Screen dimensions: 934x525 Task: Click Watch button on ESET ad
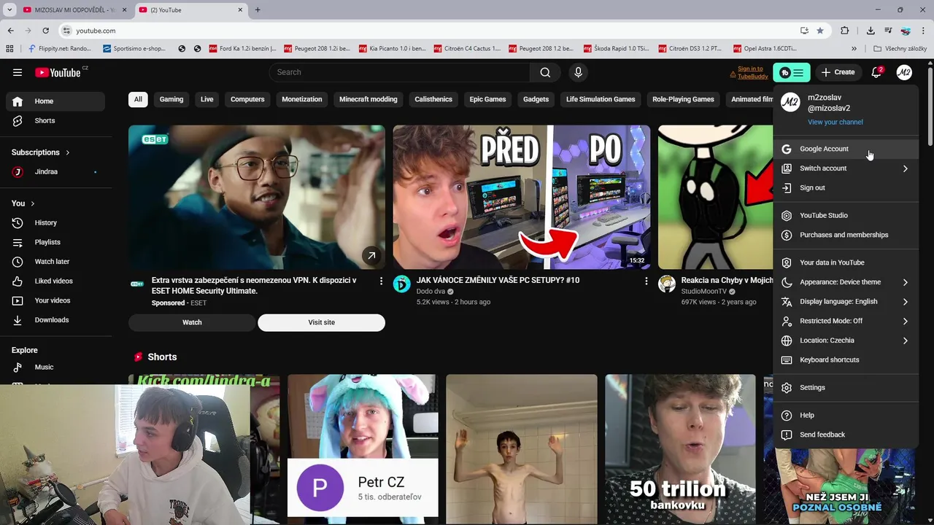pos(192,322)
